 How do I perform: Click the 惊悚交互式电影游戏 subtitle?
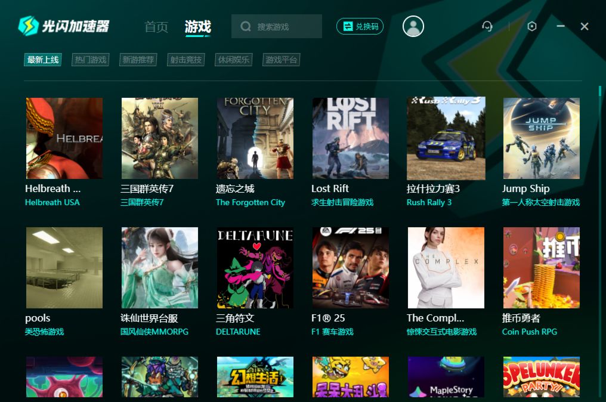[441, 332]
